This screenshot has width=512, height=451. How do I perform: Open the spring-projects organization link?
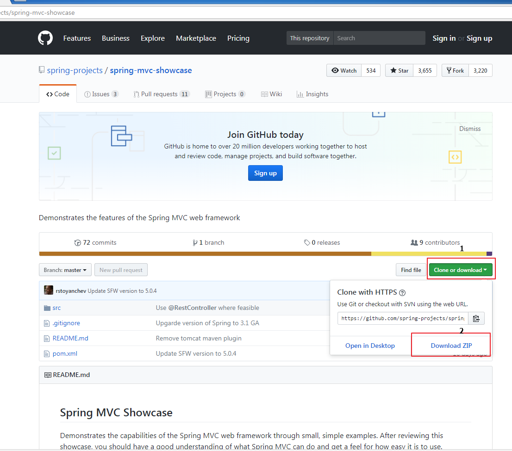pos(75,70)
